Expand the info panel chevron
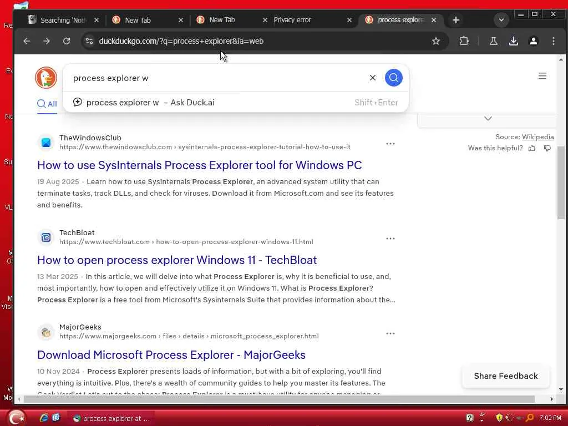 488,119
